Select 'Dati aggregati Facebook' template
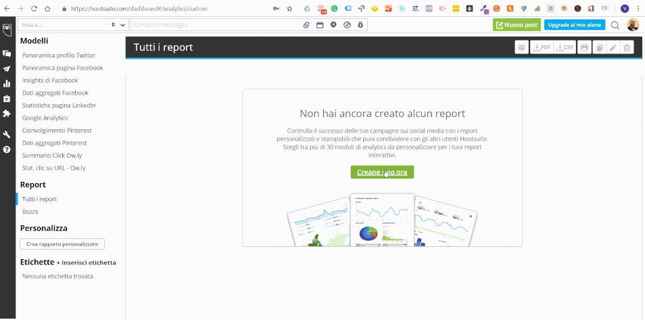This screenshot has width=645, height=320. 55,93
